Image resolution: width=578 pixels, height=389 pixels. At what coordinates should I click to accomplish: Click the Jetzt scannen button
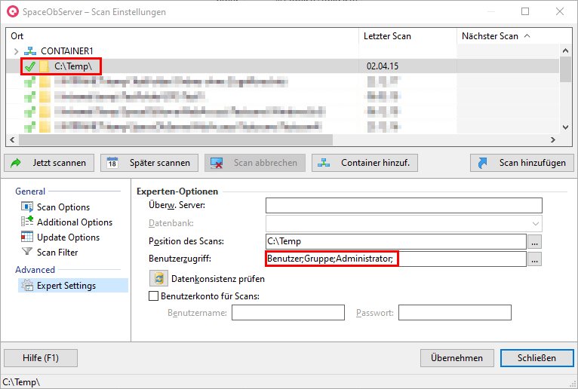pyautogui.click(x=49, y=163)
